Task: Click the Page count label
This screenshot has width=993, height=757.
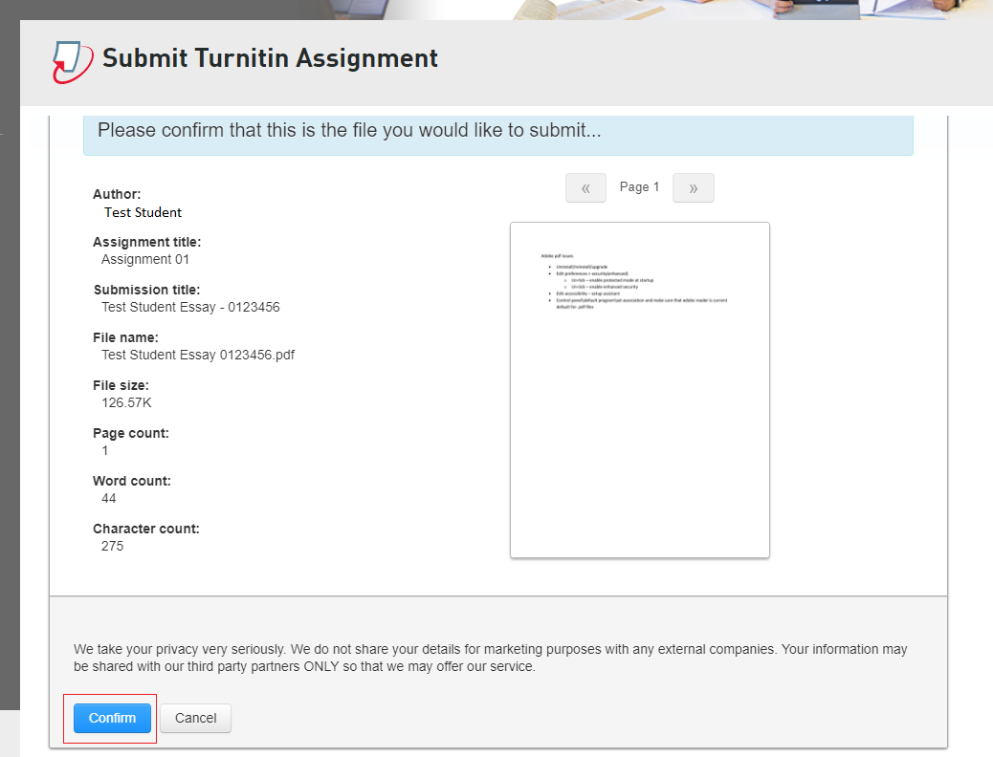Action: click(130, 433)
